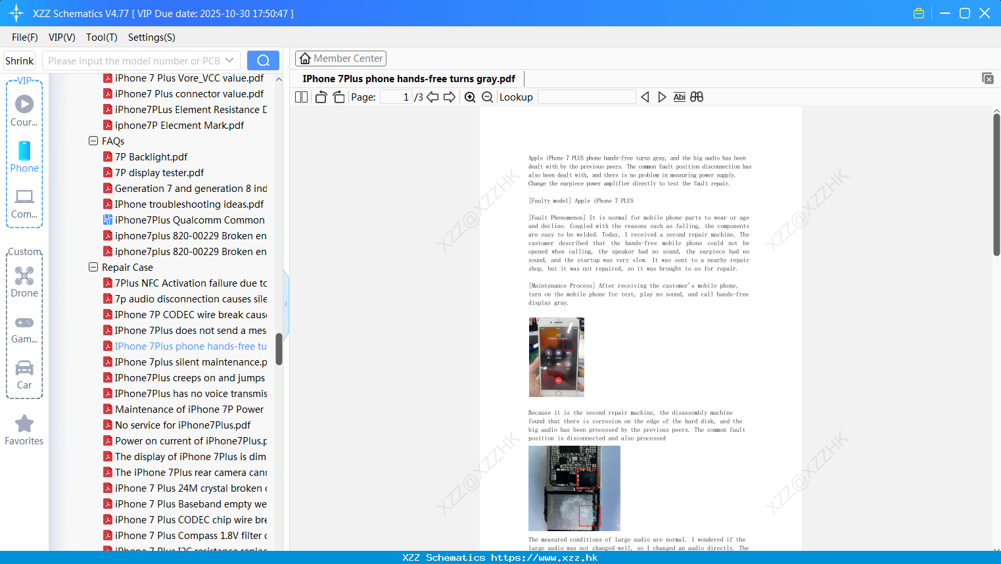Viewport: 1001px width, 564px height.
Task: Select the Phone category in the sidebar
Action: (24, 156)
